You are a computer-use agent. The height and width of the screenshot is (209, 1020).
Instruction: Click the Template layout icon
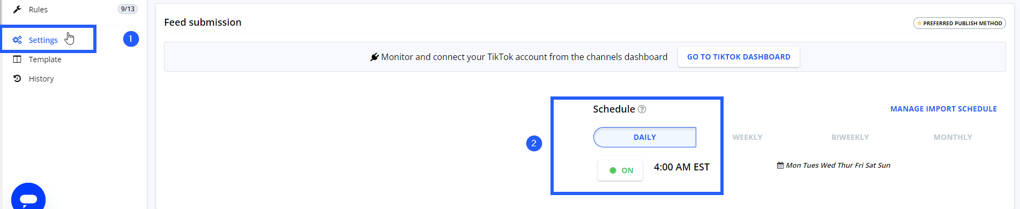17,59
